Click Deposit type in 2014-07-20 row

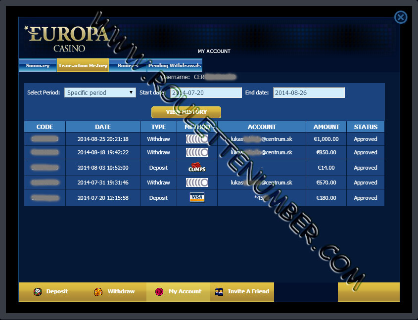click(x=158, y=198)
